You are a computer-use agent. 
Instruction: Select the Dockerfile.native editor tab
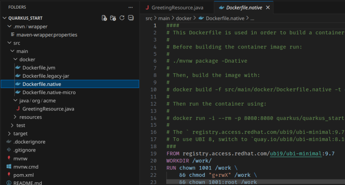(x=240, y=8)
